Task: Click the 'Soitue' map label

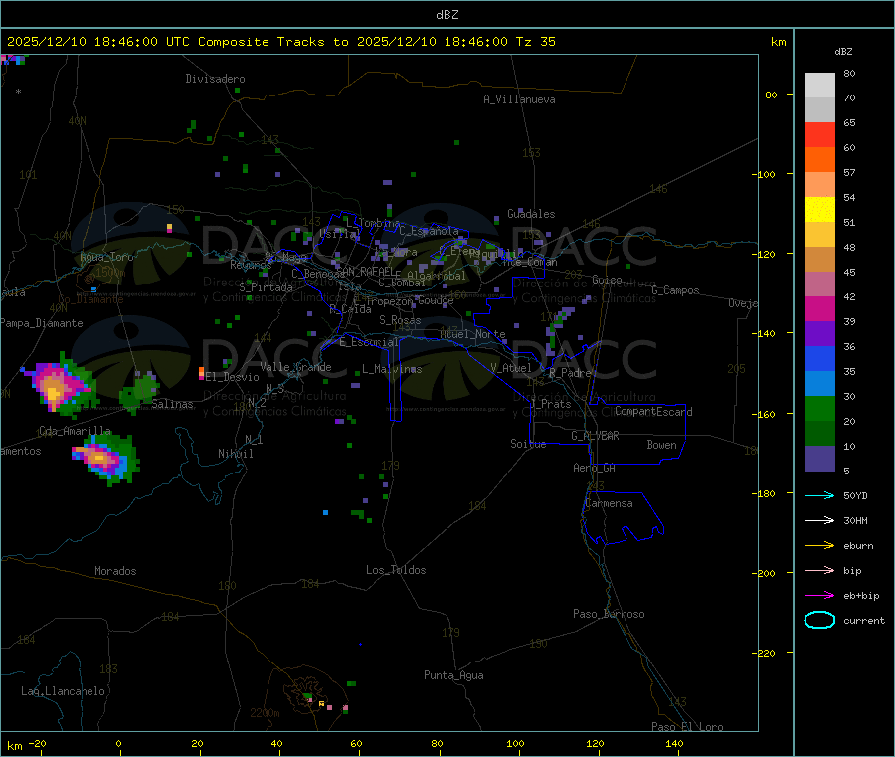Action: point(528,444)
